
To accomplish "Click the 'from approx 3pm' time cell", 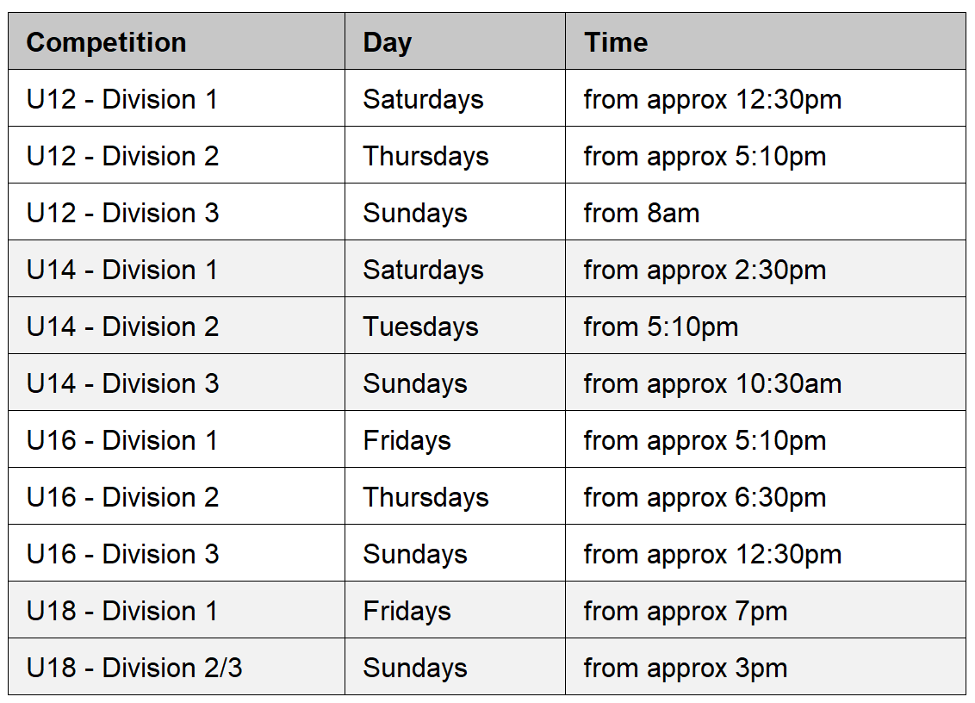I will coord(766,667).
